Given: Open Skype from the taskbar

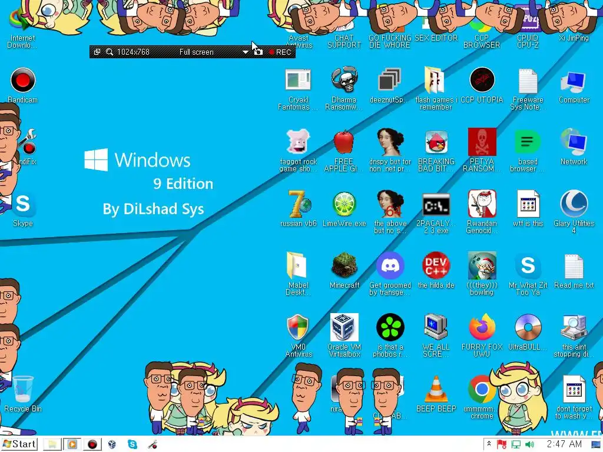Looking at the screenshot, I should 132,444.
